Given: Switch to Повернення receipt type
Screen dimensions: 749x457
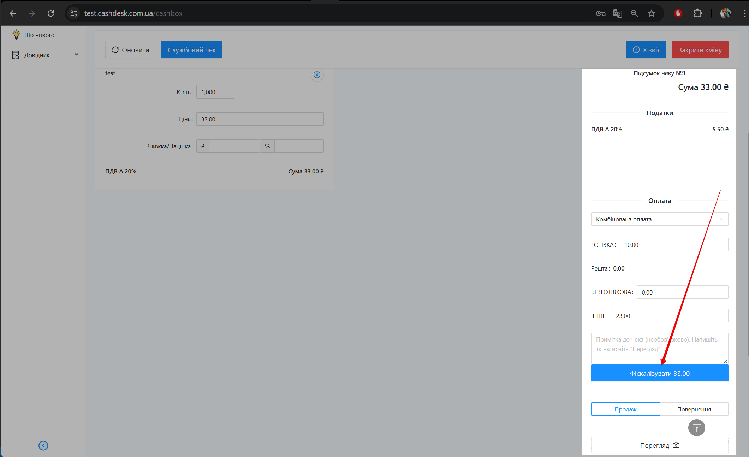Looking at the screenshot, I should click(x=694, y=409).
